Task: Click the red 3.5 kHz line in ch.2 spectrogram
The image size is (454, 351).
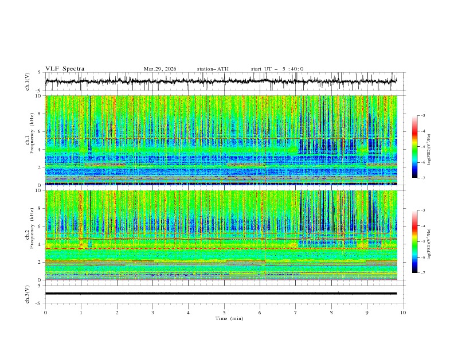Action: (221, 248)
